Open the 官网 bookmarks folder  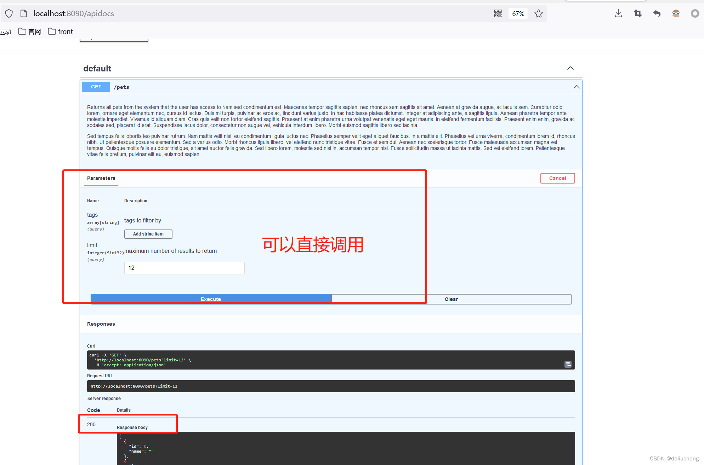(x=30, y=31)
